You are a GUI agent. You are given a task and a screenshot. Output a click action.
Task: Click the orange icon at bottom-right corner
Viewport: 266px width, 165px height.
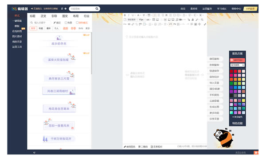[256, 153]
